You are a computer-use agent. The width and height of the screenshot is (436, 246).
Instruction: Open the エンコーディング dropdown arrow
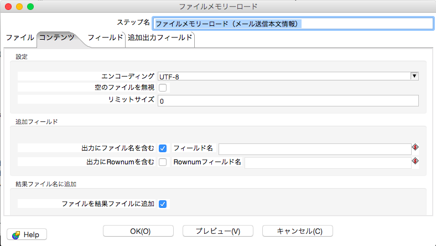[x=414, y=76]
